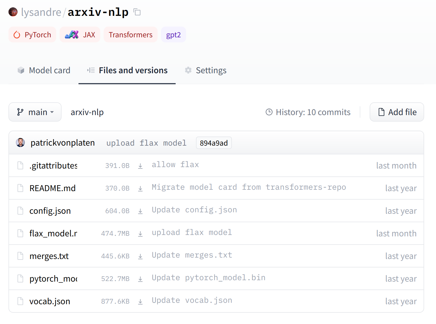Open the Settings tab

pos(206,70)
